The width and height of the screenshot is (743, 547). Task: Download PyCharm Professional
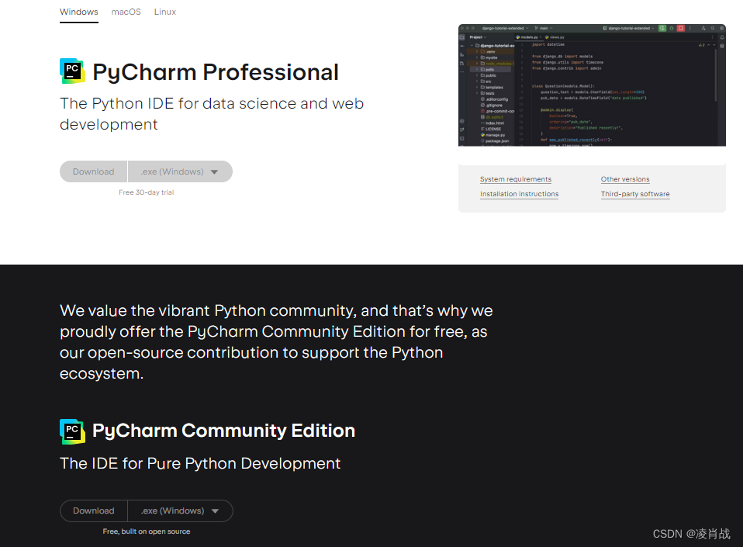93,171
